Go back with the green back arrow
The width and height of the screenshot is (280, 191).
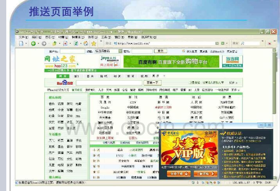pos(33,43)
